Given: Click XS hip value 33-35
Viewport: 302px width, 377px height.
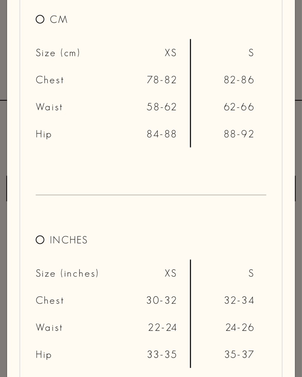Looking at the screenshot, I should pos(162,354).
